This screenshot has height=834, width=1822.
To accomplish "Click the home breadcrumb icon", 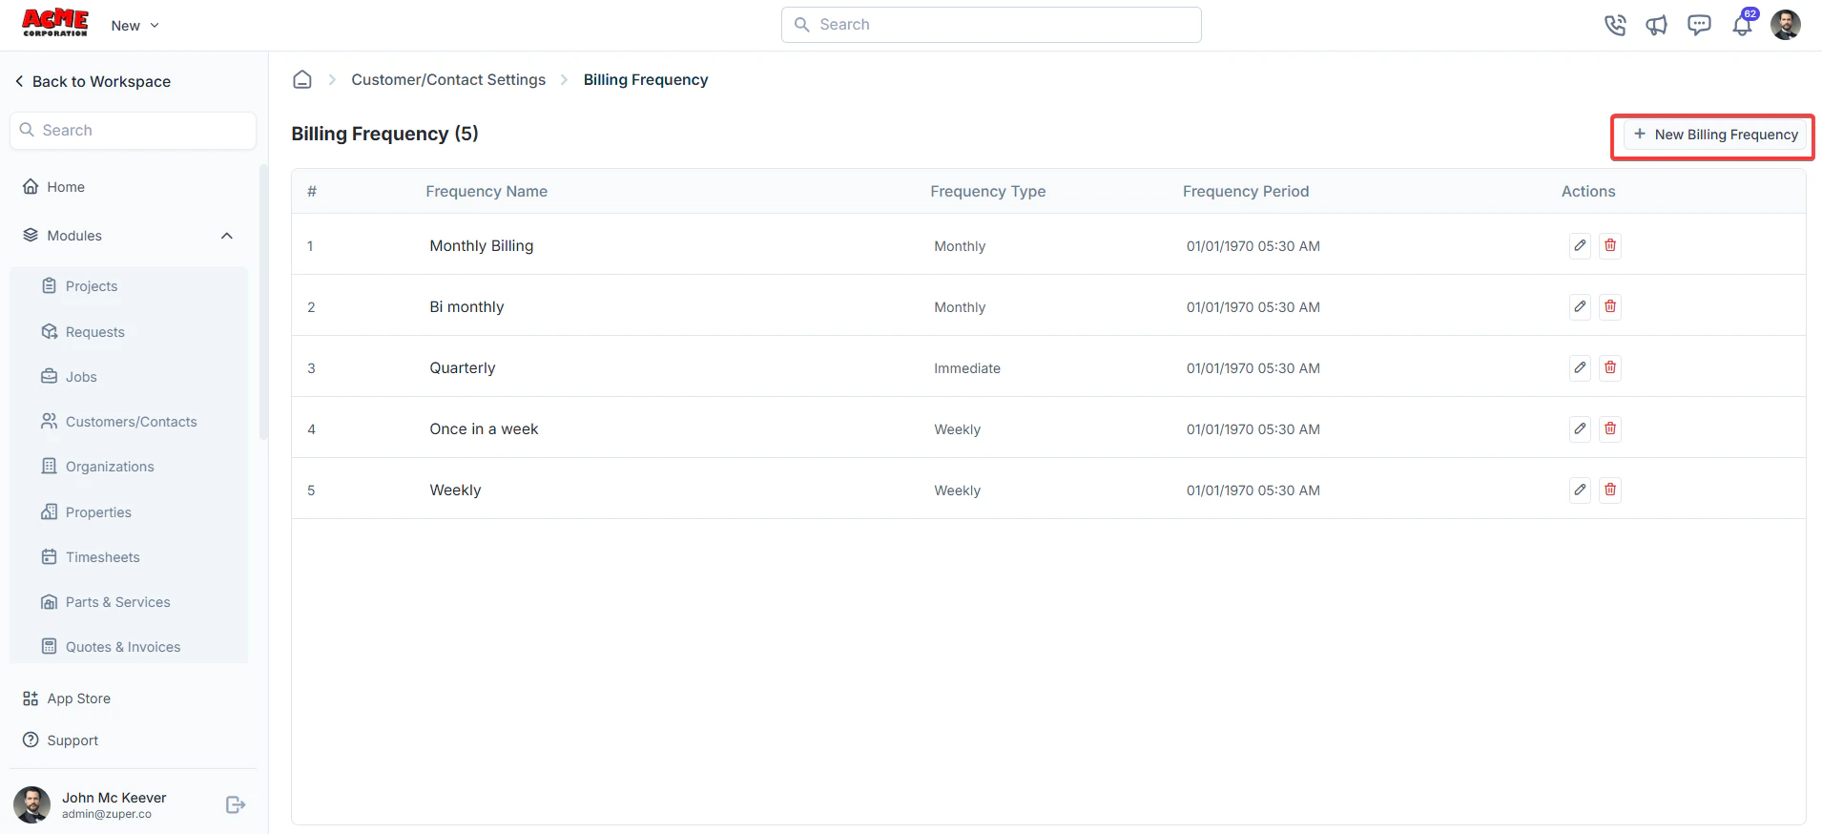I will pos(302,79).
